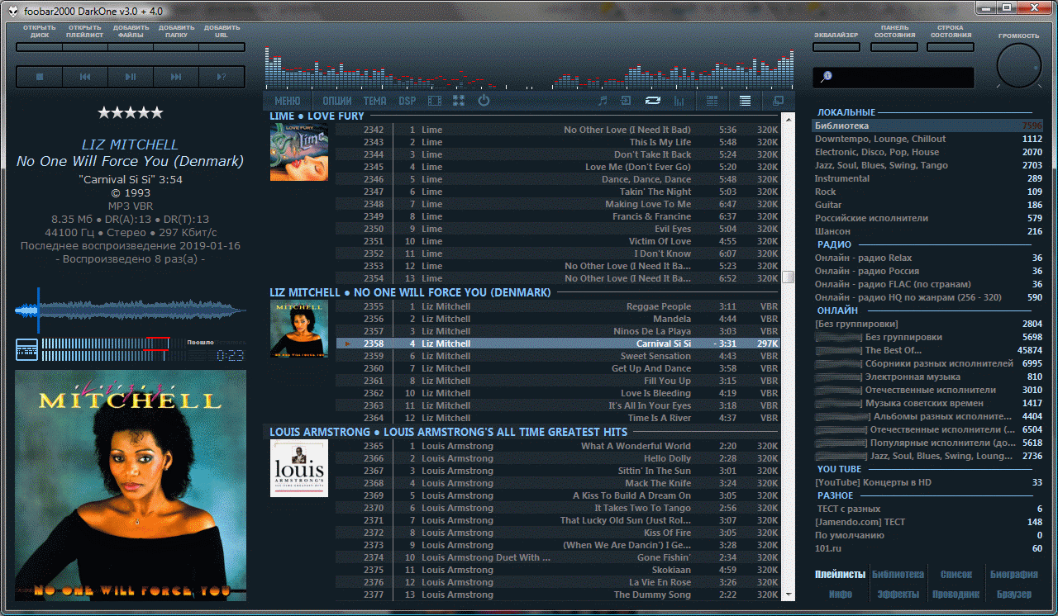Skip to the next track
The image size is (1058, 616).
point(176,77)
